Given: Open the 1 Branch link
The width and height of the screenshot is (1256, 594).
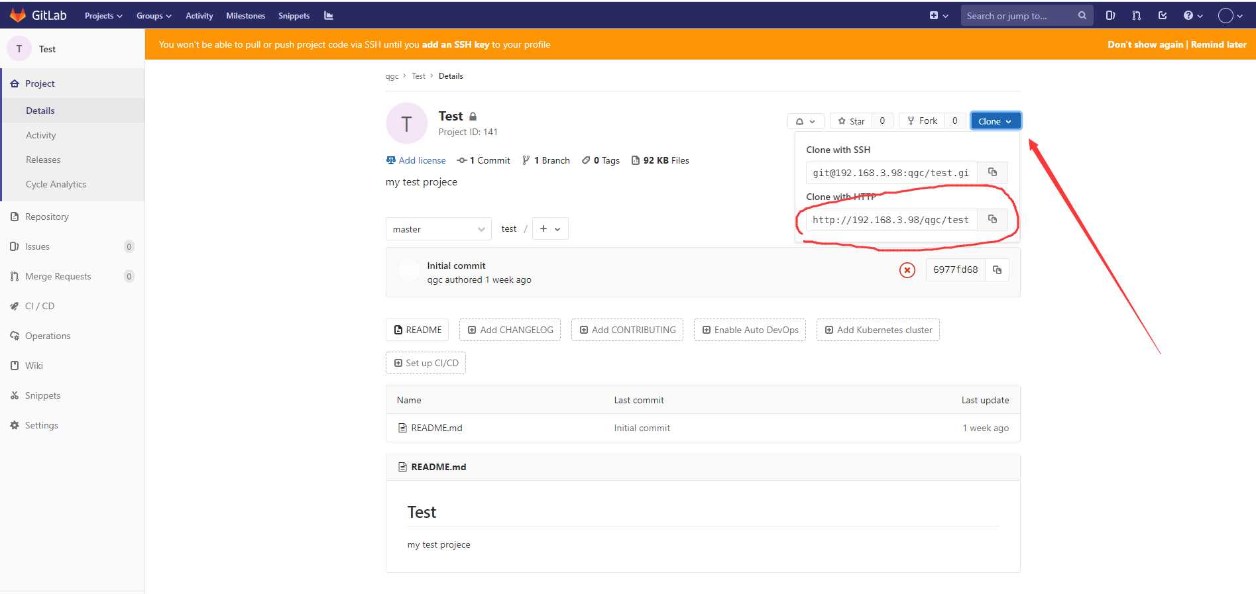Looking at the screenshot, I should click(x=545, y=160).
